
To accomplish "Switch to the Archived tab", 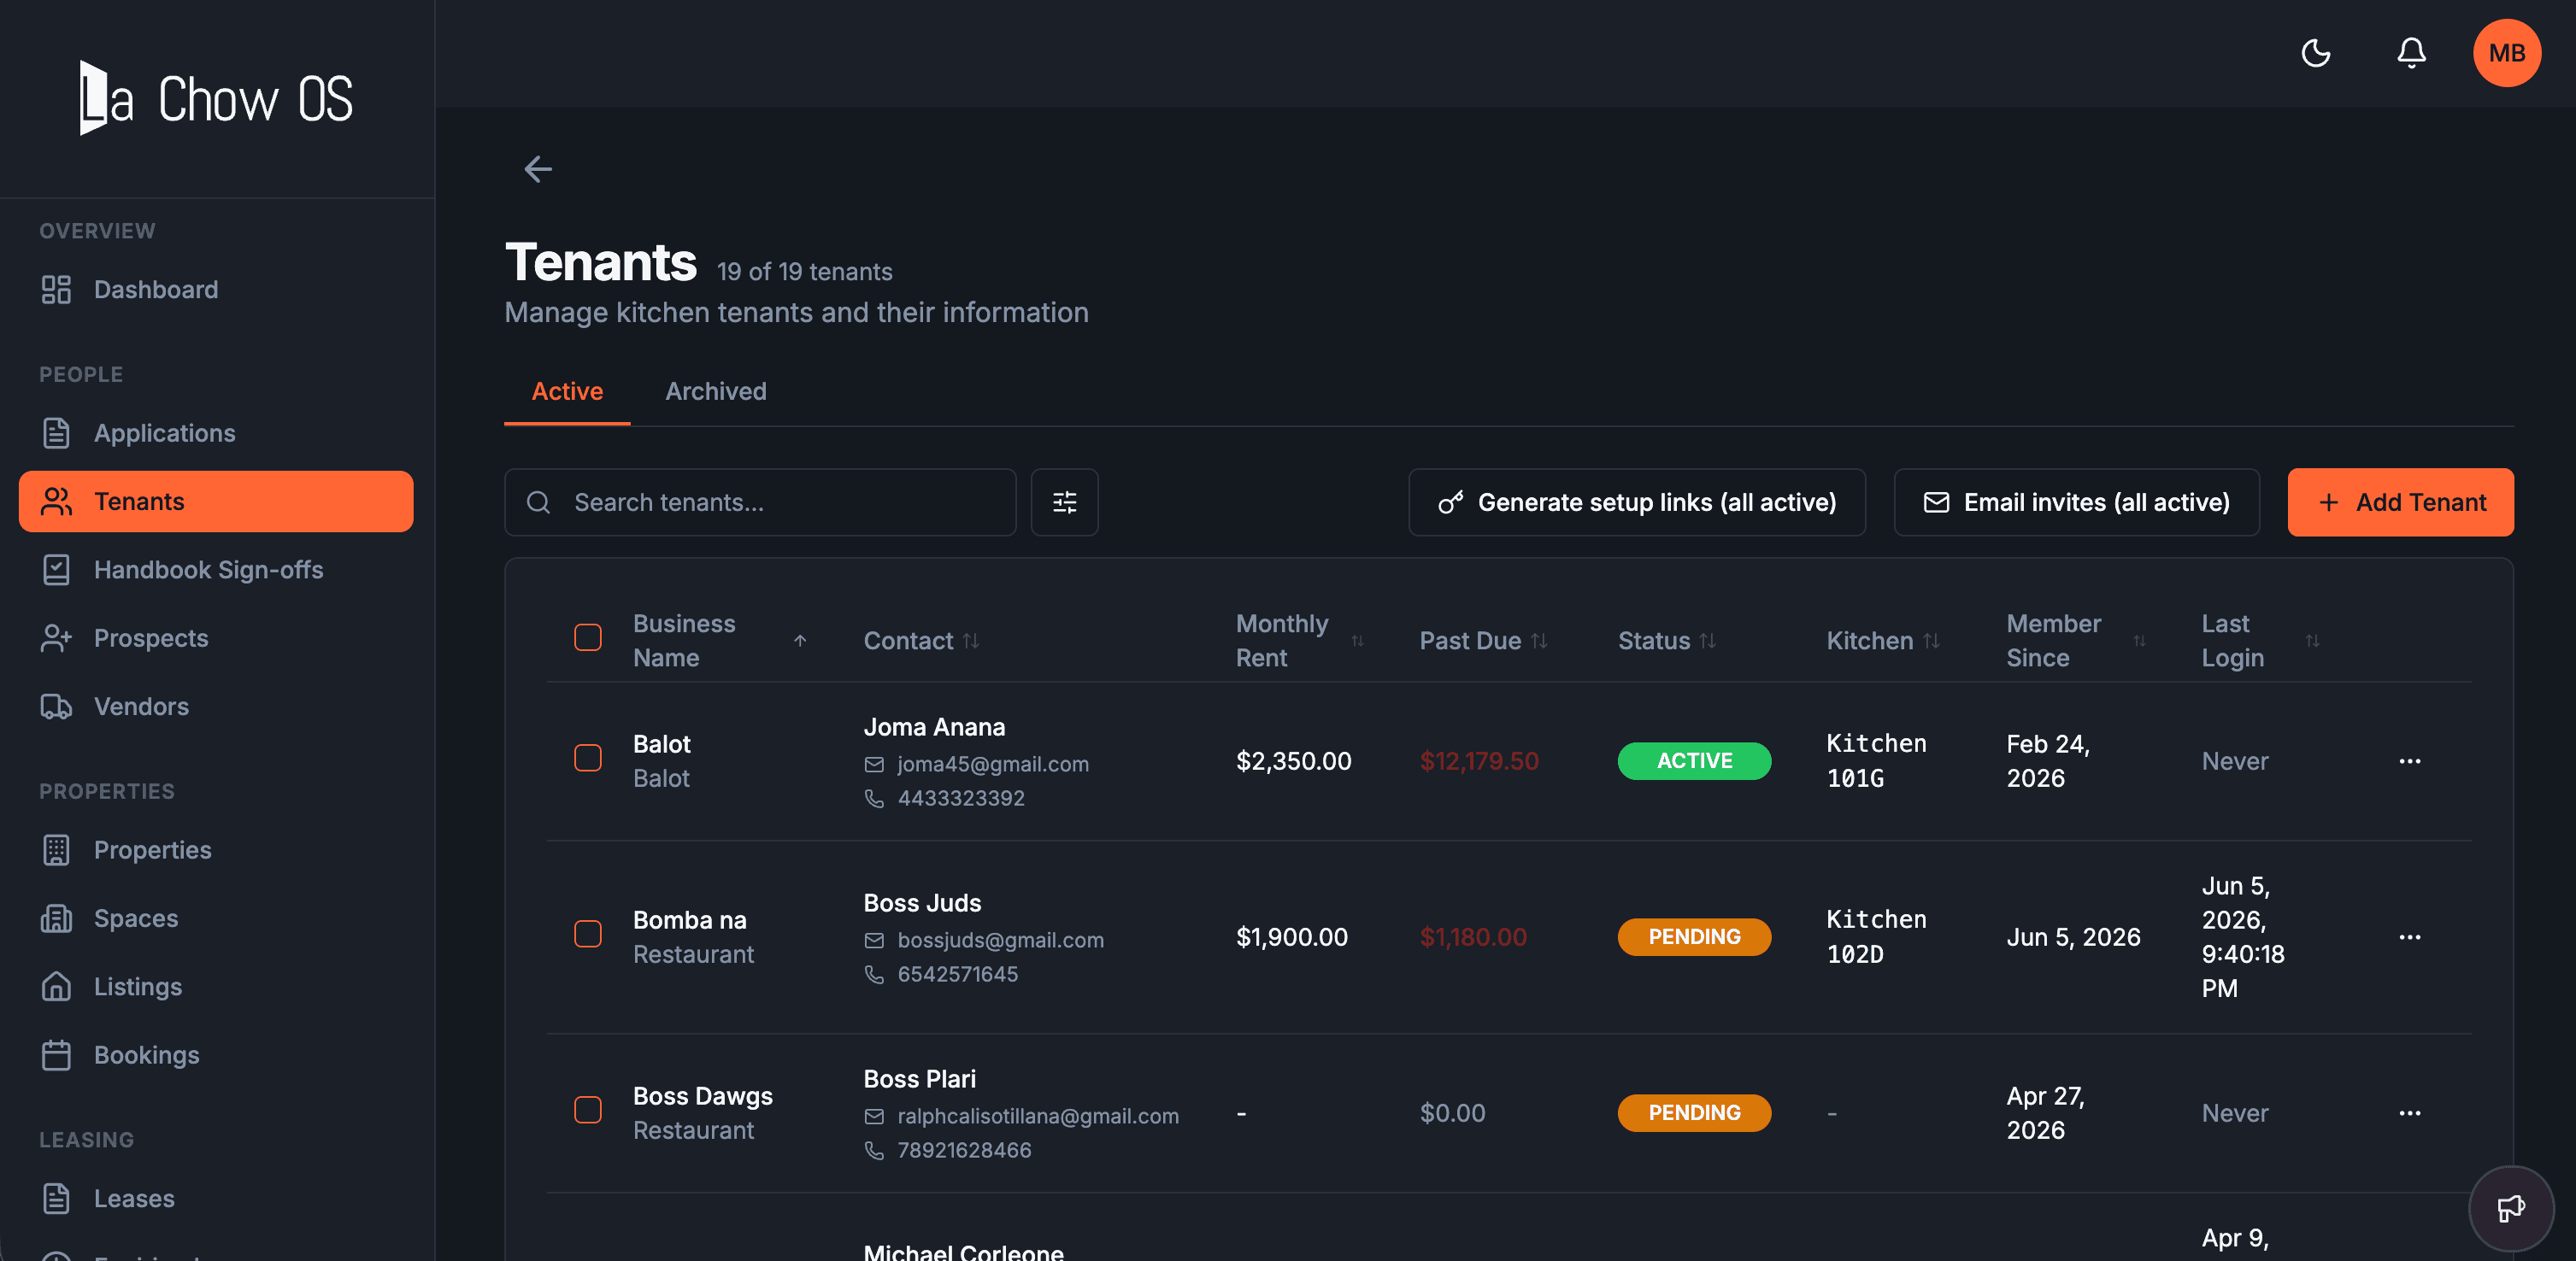I will [716, 390].
